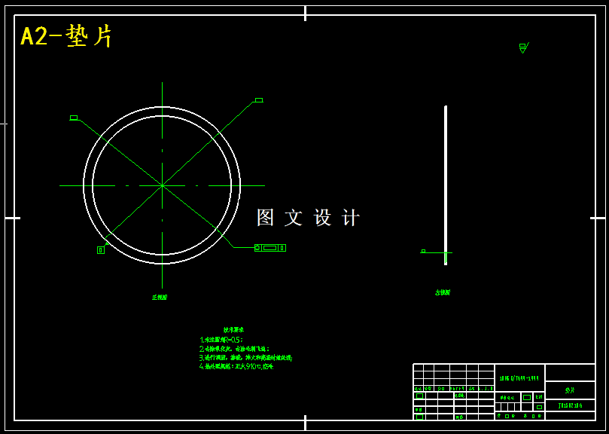The image size is (609, 434).
Task: Select the dimension box at the lower-left leader end
Action: [x=101, y=250]
